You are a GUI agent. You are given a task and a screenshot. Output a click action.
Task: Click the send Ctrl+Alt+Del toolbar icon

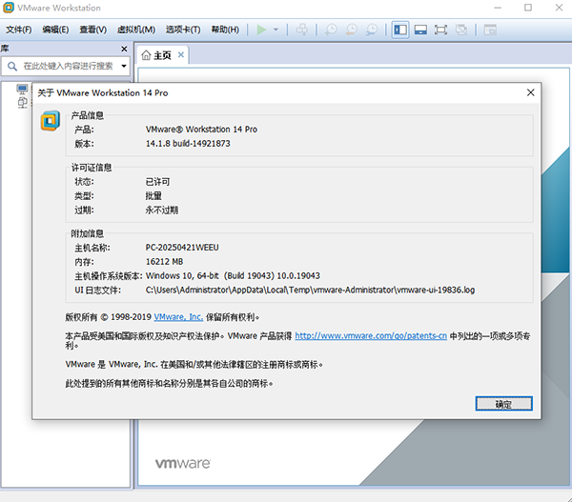pyautogui.click(x=301, y=30)
